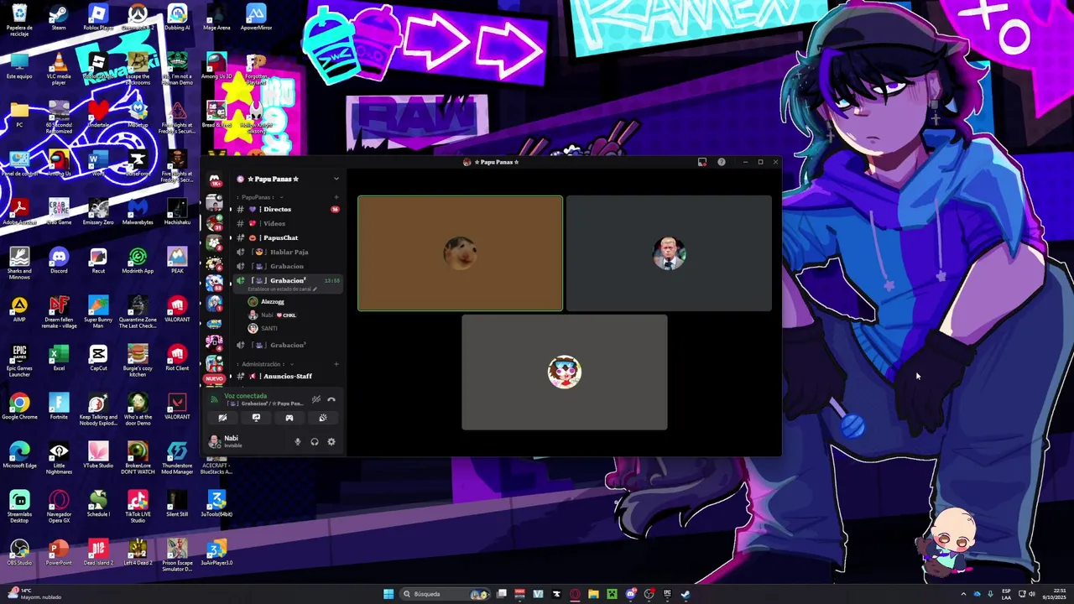
Task: Open the Epic Games Launcher shortcut
Action: pos(19,361)
